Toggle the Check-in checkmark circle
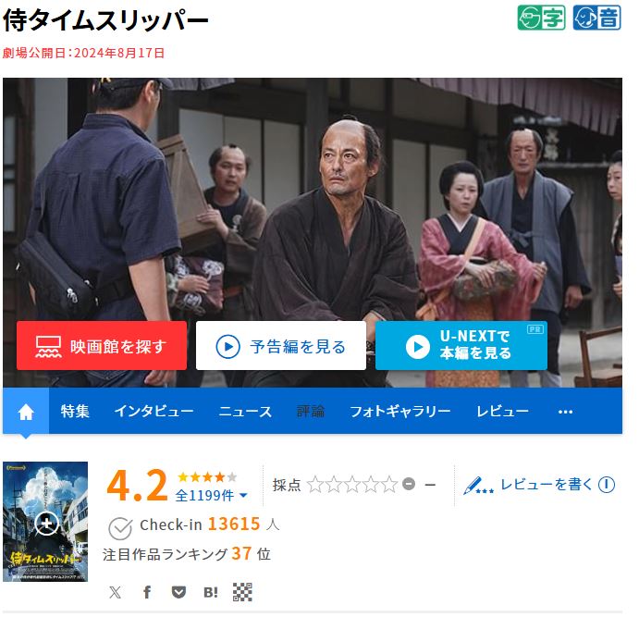639x617 pixels. click(x=120, y=528)
